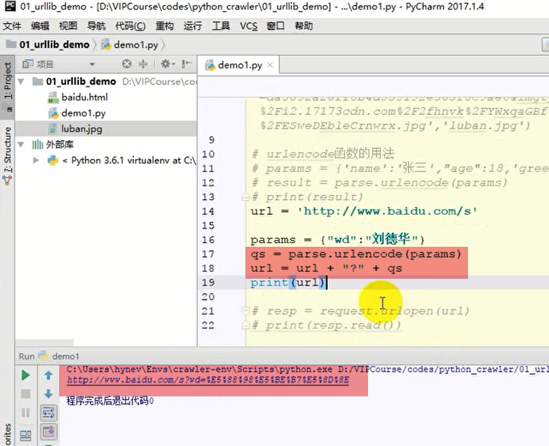The width and height of the screenshot is (549, 446).
Task: Click the gray Stop process icon
Action: tap(25, 393)
